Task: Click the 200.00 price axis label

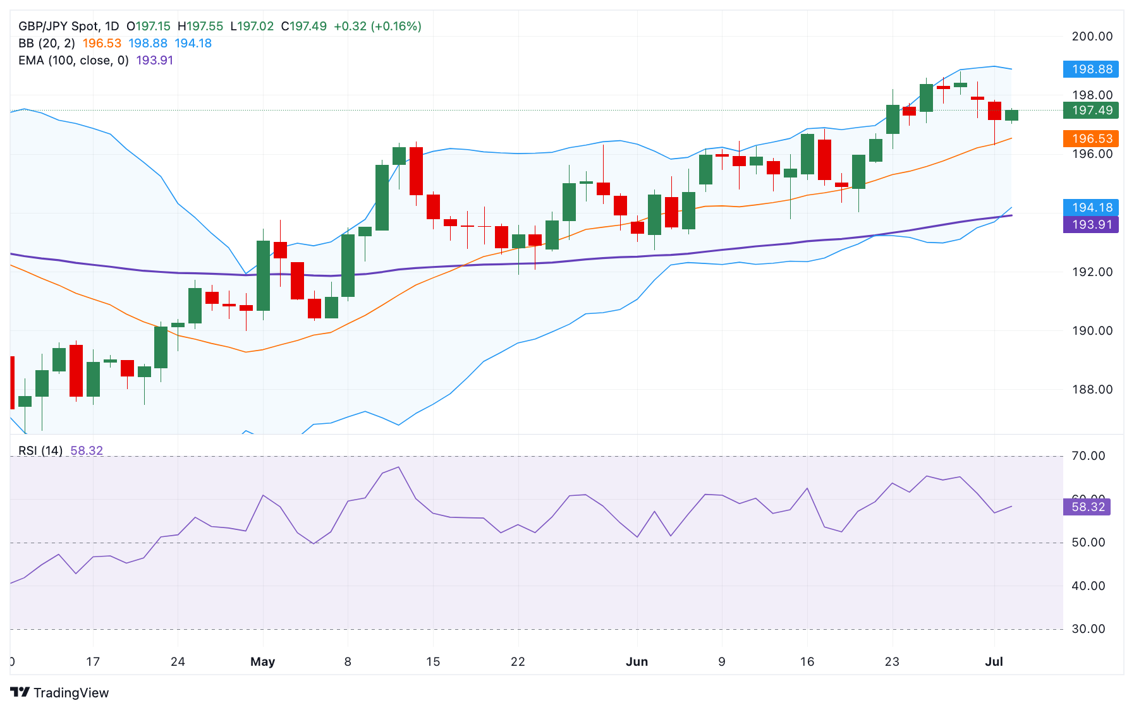Action: [x=1092, y=36]
